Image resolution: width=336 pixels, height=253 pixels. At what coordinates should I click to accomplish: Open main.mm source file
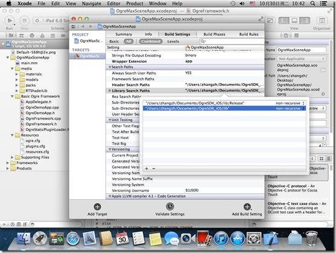(29, 63)
